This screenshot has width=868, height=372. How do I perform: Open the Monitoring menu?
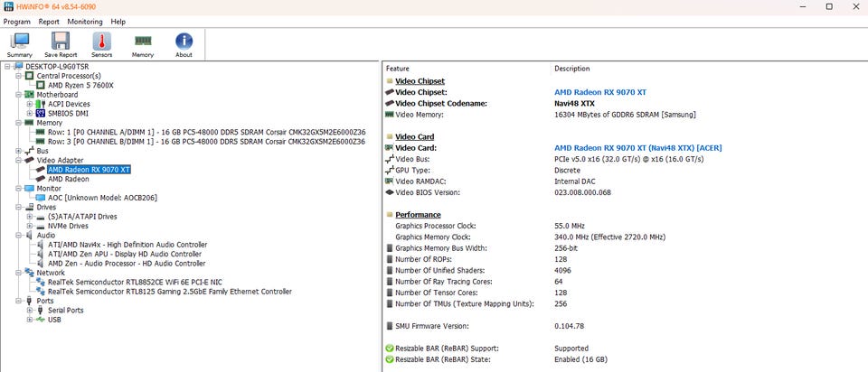pyautogui.click(x=85, y=22)
